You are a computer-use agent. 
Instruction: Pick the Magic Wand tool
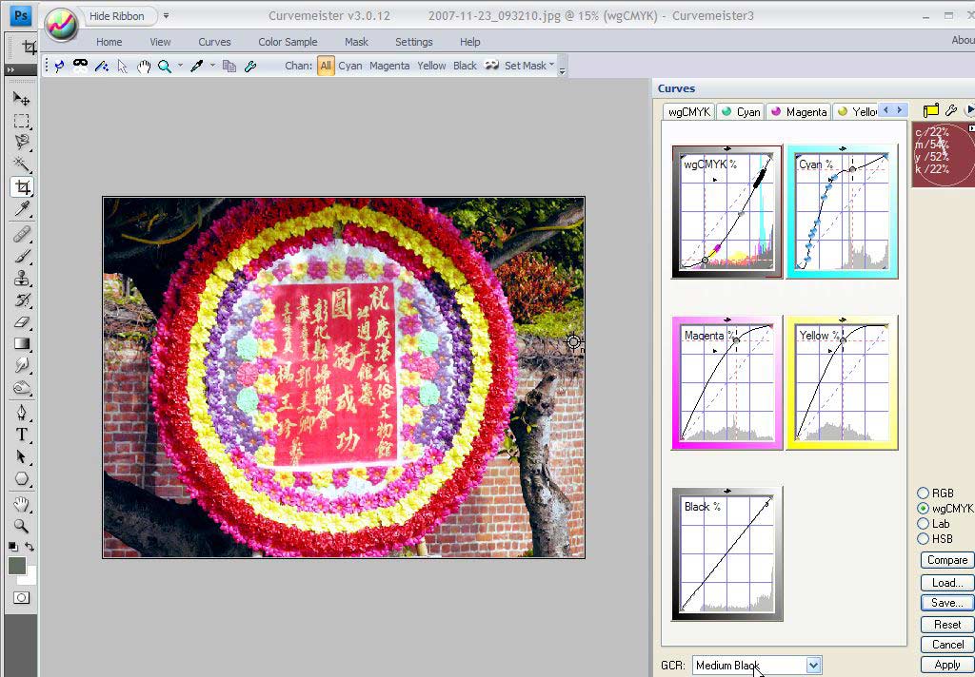click(x=21, y=164)
